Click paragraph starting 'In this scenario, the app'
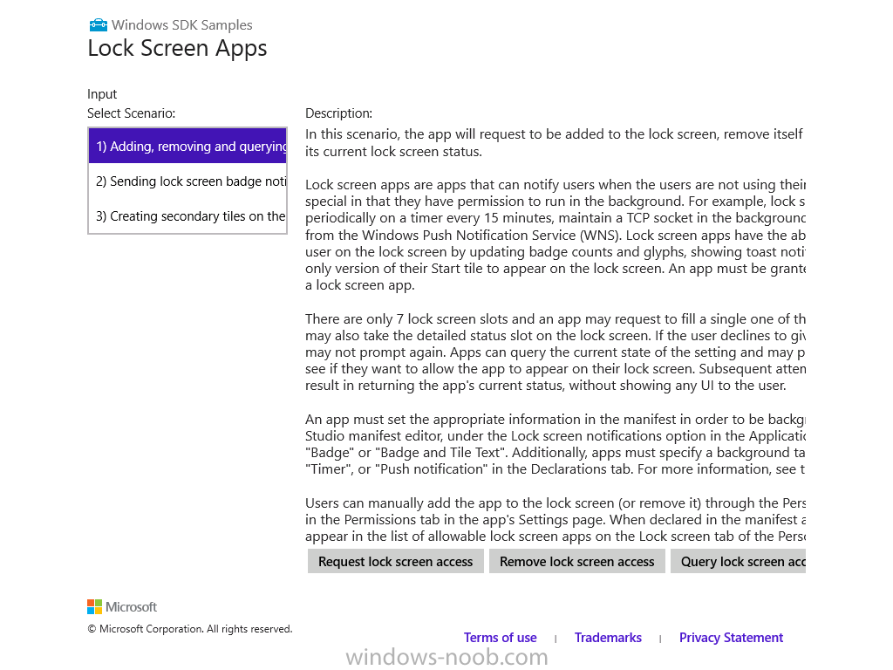The image size is (893, 670). tap(554, 142)
